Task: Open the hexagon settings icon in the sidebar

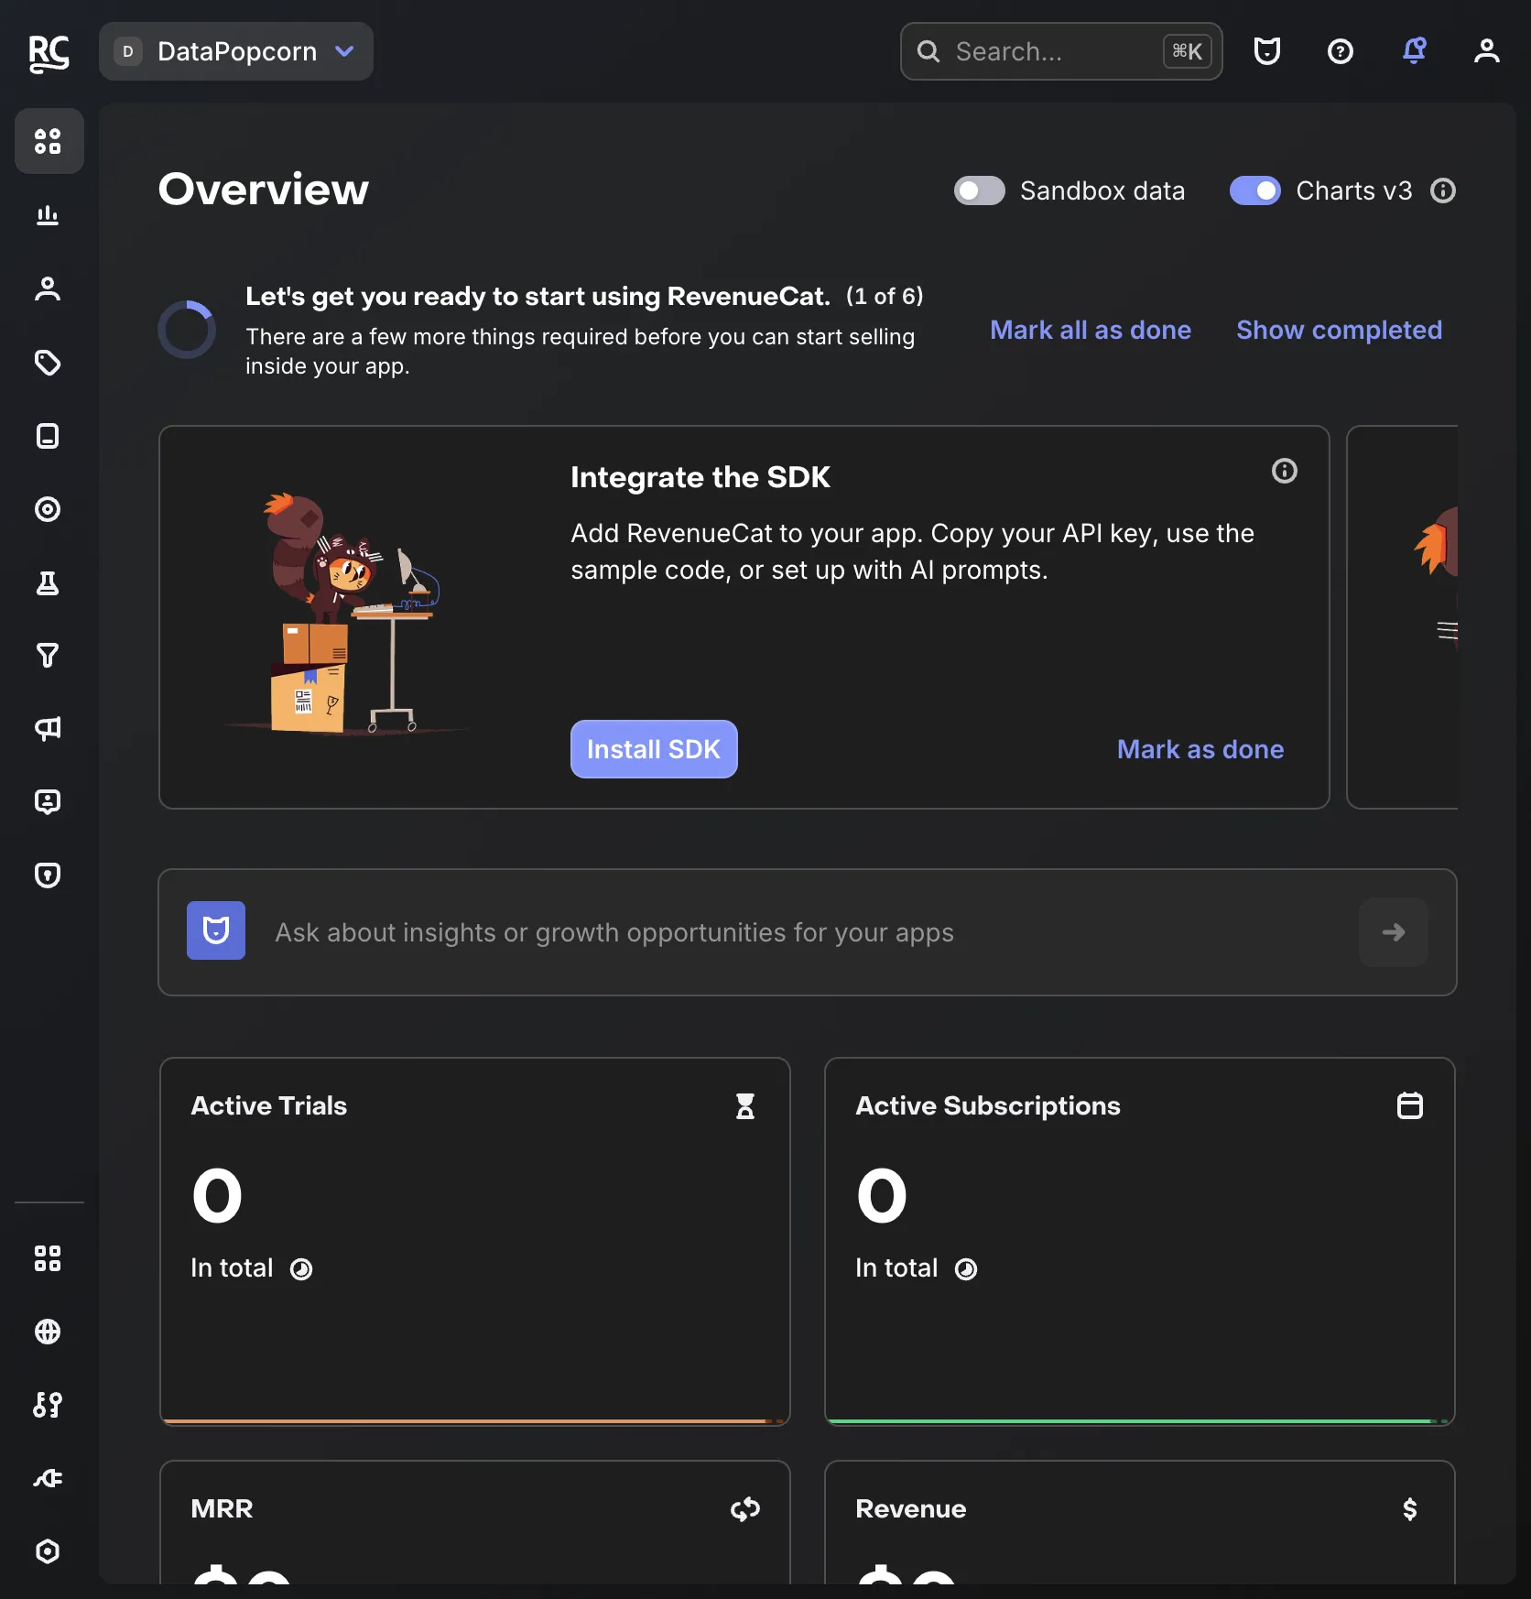Action: pyautogui.click(x=48, y=1551)
